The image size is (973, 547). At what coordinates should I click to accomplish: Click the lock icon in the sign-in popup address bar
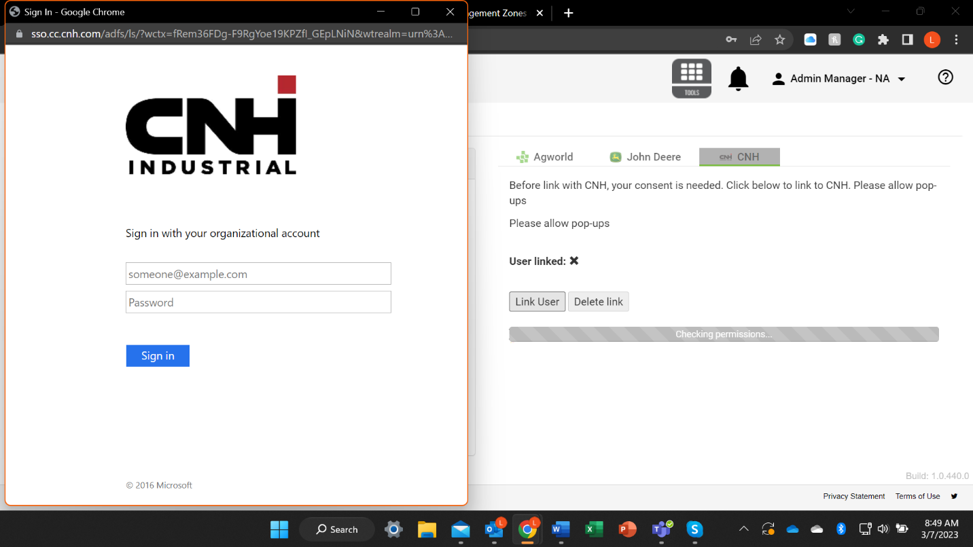point(18,34)
